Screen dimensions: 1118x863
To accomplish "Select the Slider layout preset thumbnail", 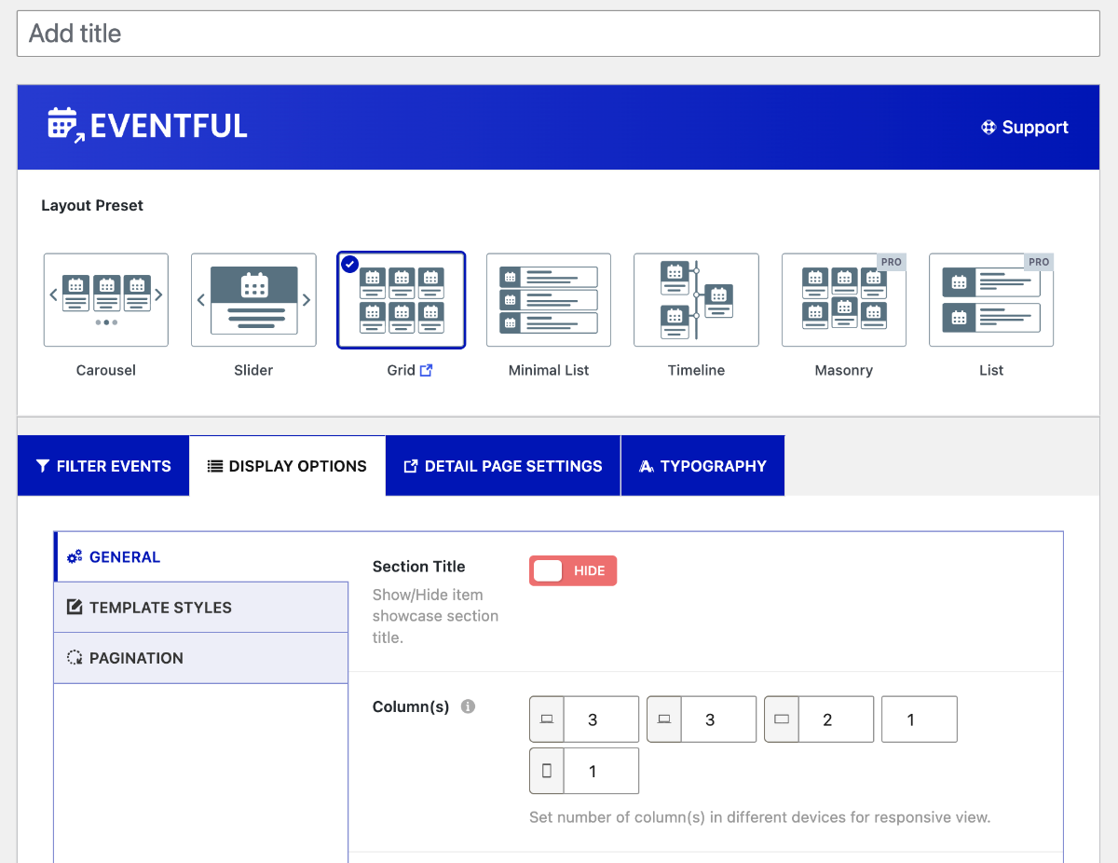I will (x=253, y=300).
